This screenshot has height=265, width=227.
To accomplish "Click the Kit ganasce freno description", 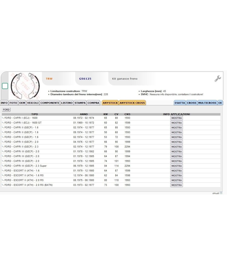I will pyautogui.click(x=125, y=78).
